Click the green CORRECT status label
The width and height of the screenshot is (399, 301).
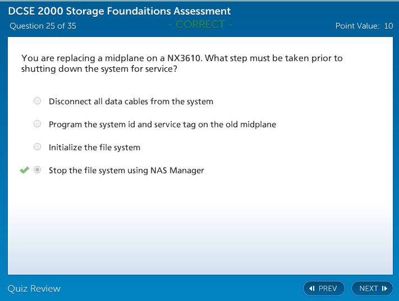(200, 24)
